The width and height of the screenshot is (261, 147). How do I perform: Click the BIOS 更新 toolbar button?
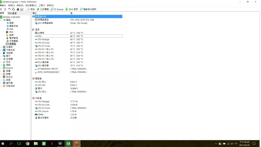[x=71, y=9]
